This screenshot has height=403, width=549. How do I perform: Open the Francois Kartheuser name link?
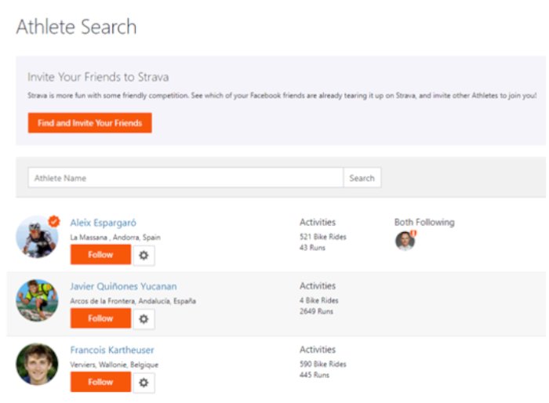[x=112, y=350]
